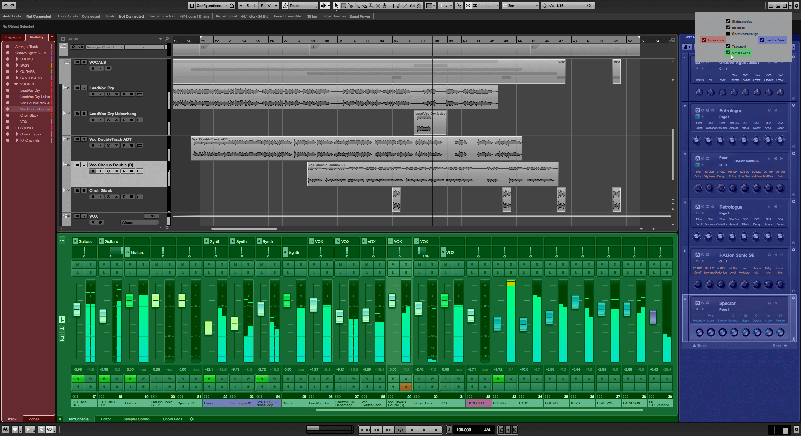
Task: Solo the LeadVoc Dry track
Action: (x=84, y=88)
